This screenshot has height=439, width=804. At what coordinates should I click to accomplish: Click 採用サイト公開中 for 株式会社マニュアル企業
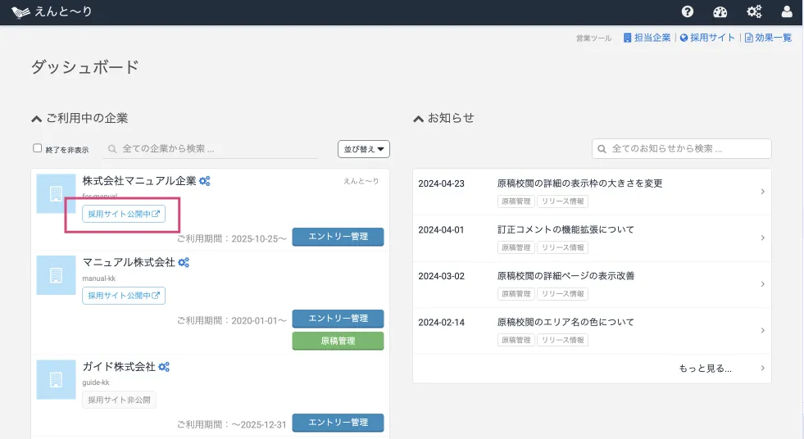tap(124, 214)
